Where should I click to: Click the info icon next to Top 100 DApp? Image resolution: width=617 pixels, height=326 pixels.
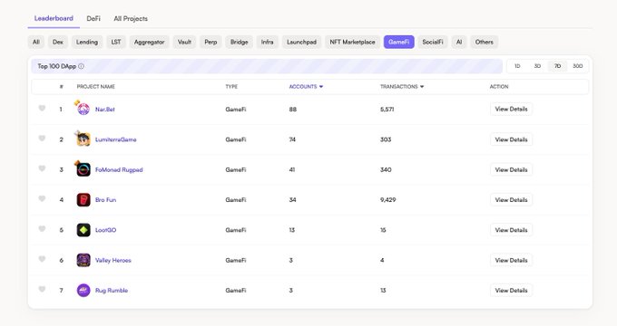coord(81,66)
